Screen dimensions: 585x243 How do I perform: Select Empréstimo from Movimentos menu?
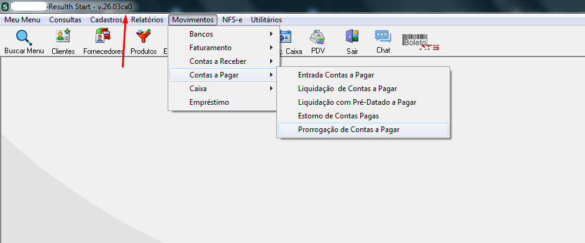[x=224, y=102]
